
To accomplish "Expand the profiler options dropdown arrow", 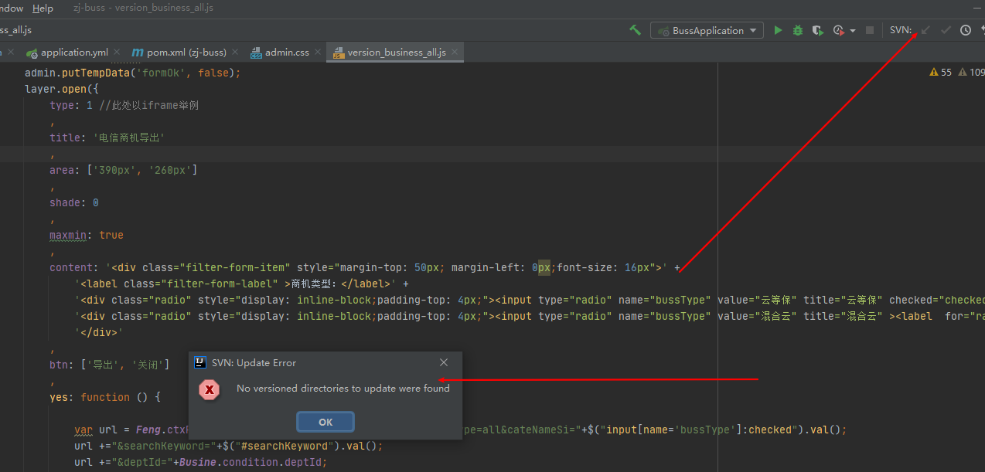I will 852,29.
